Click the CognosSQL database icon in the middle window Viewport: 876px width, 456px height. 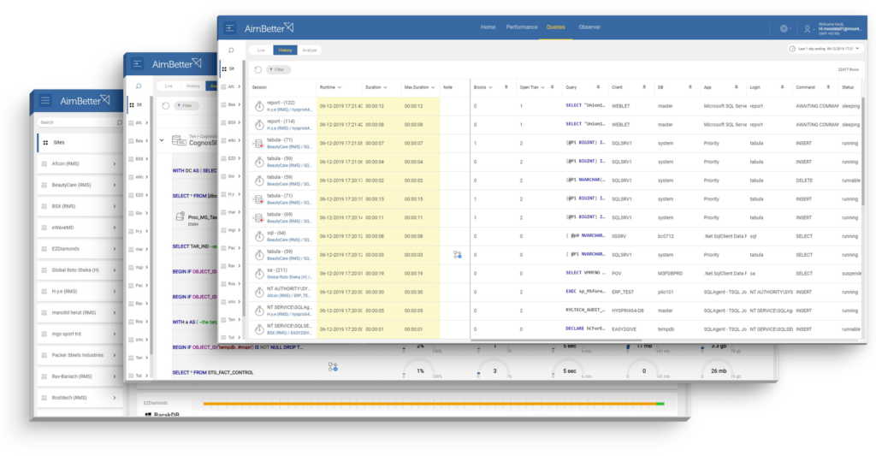tap(179, 140)
